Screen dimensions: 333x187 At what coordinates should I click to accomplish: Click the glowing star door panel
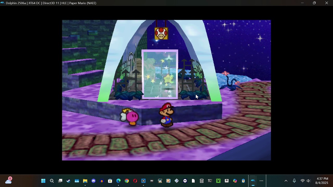tap(160, 75)
